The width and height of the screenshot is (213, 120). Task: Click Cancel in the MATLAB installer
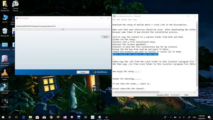click(83, 72)
